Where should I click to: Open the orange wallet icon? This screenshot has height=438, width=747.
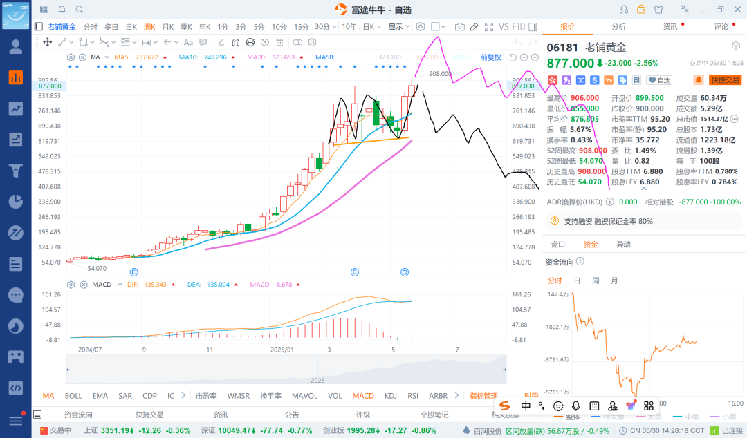(640, 10)
